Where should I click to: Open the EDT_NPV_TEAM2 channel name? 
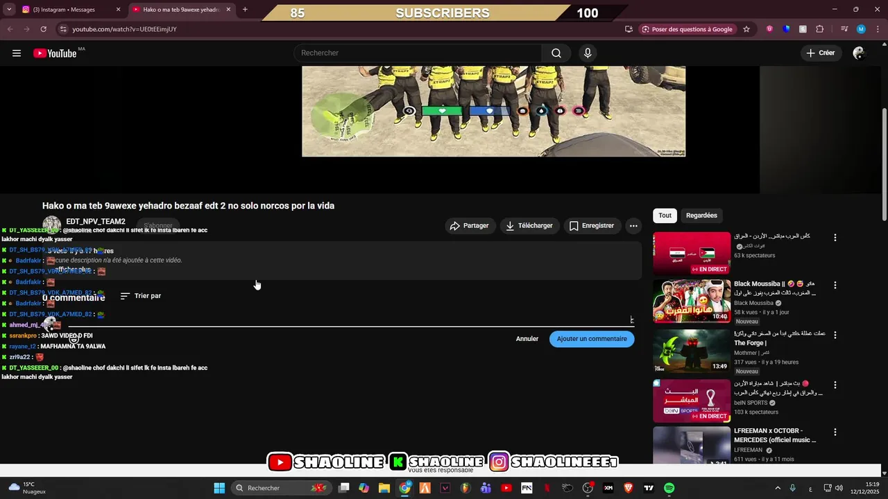[96, 222]
